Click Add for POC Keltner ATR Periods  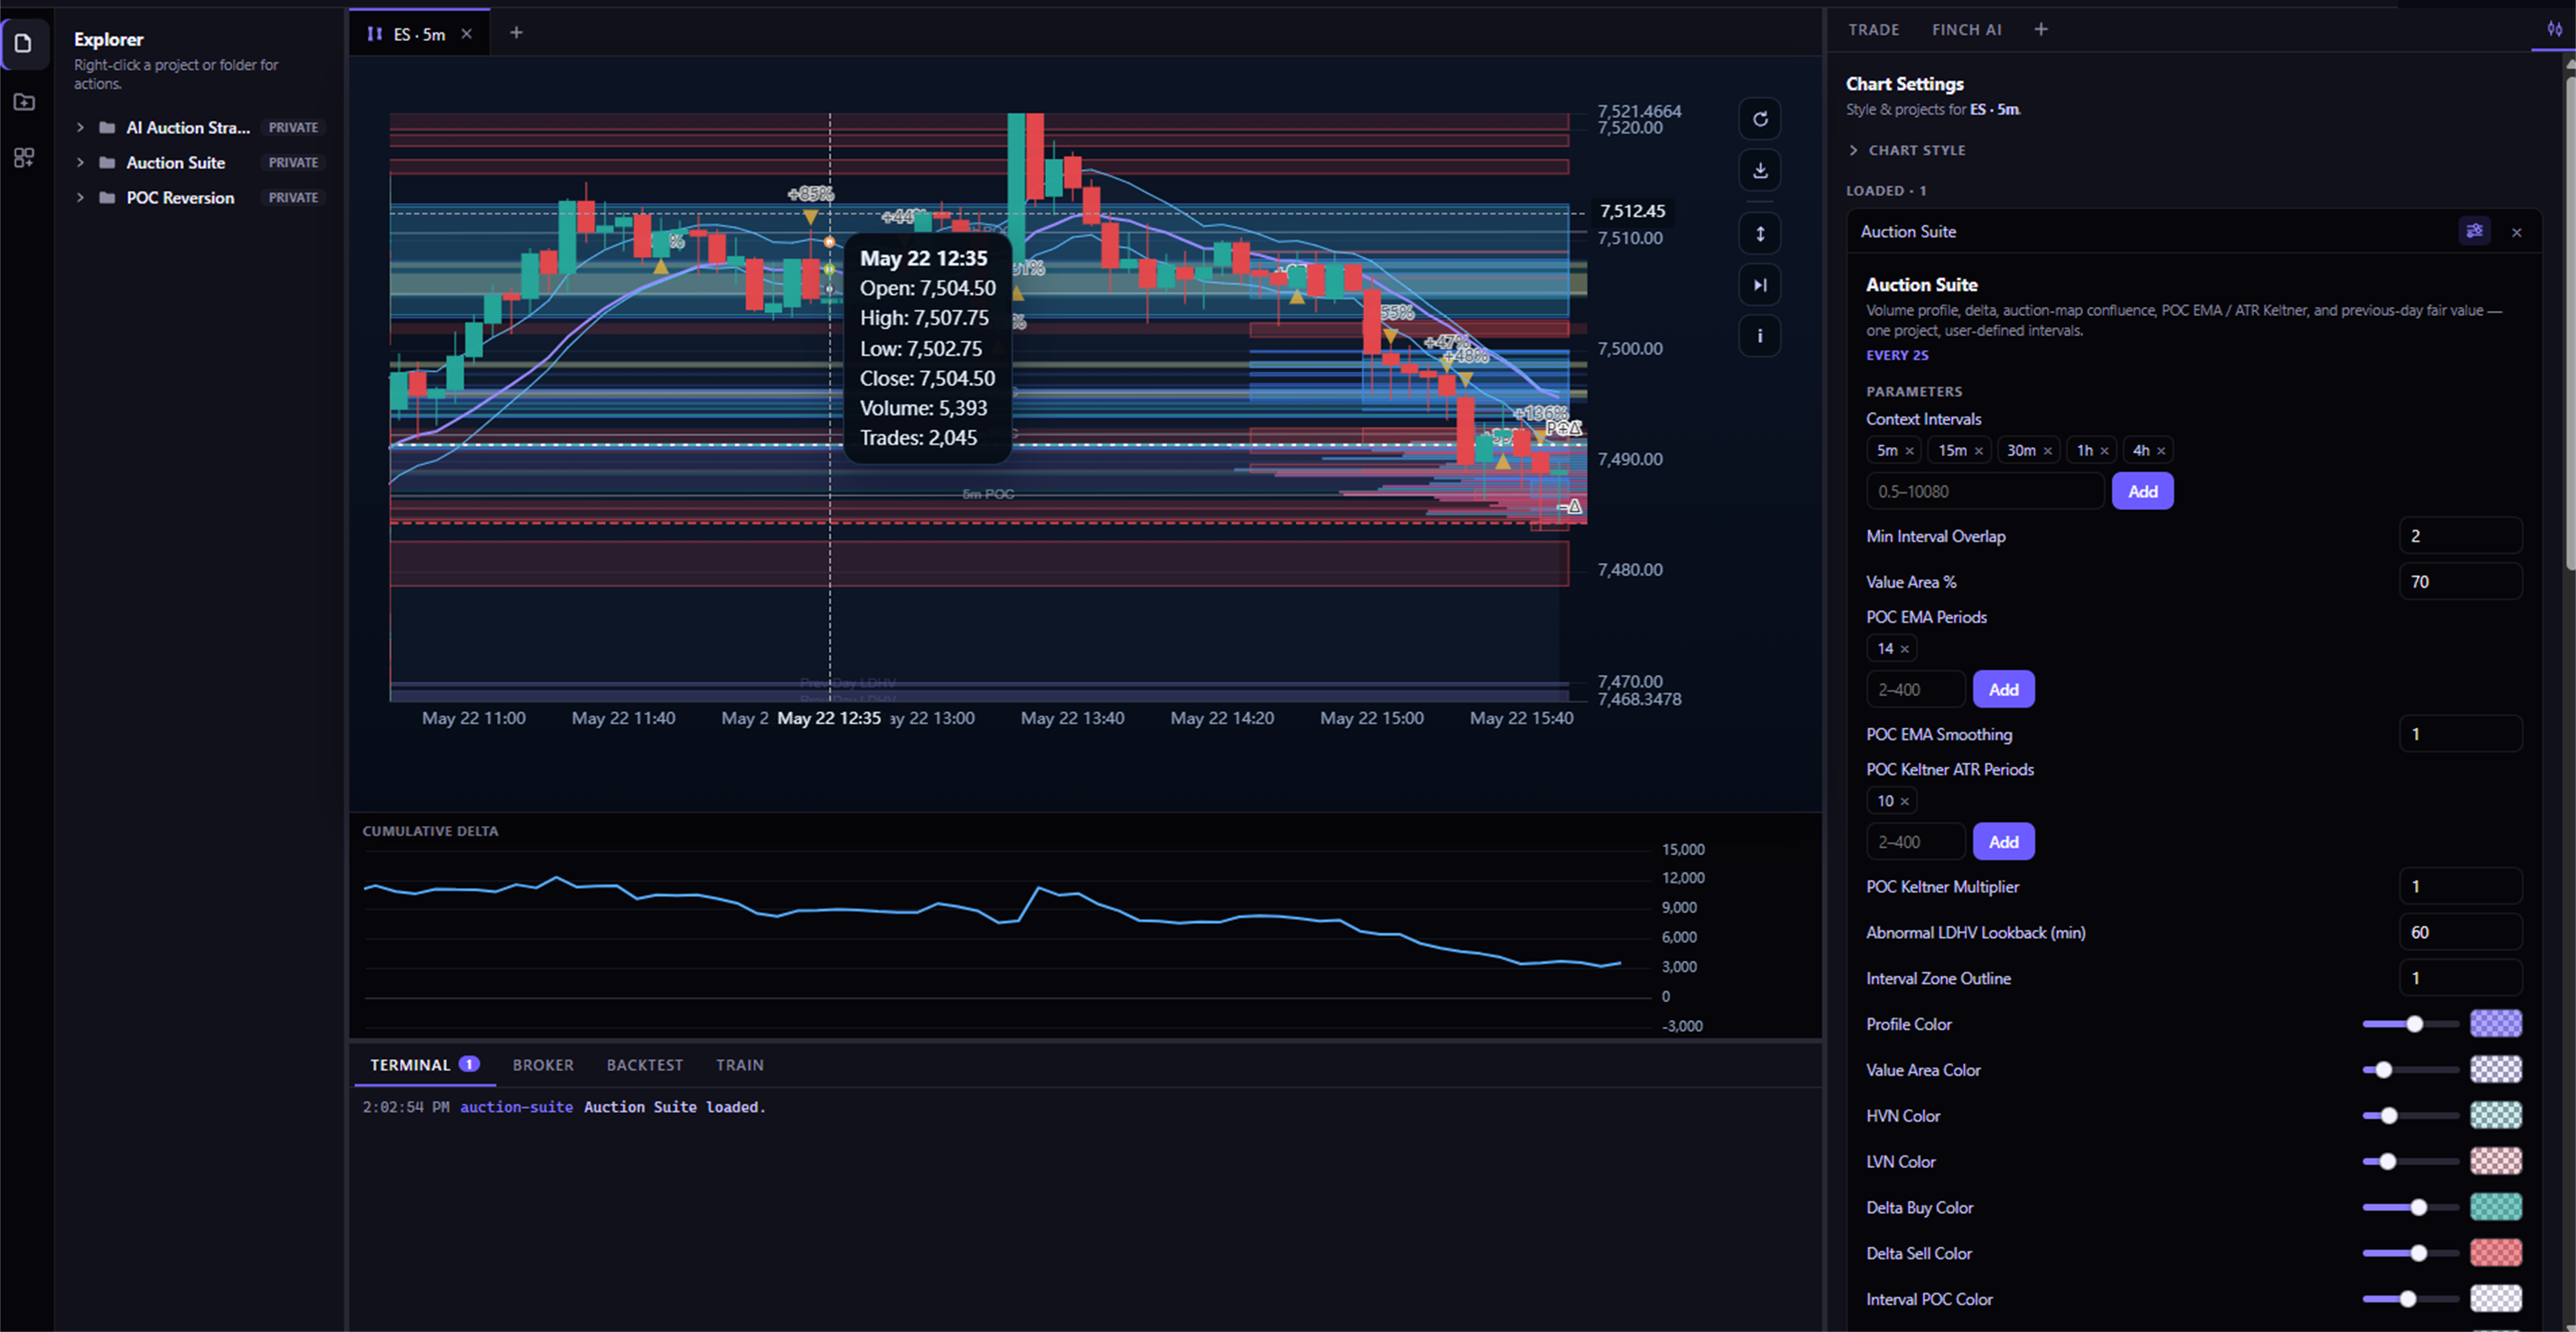pyautogui.click(x=2003, y=843)
